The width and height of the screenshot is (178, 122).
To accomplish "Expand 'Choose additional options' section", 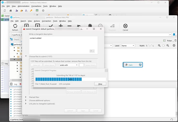I will tap(26, 100).
